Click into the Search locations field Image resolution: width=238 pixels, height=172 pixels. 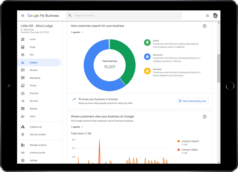tap(124, 15)
